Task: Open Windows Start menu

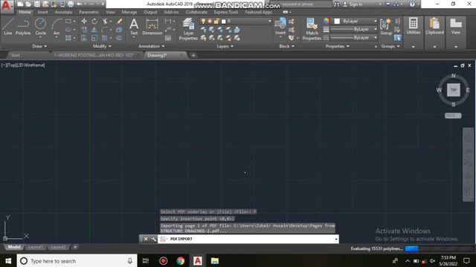Action: pos(8,260)
